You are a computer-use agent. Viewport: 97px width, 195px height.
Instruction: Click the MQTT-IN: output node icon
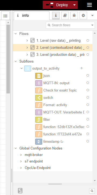pos(39,83)
